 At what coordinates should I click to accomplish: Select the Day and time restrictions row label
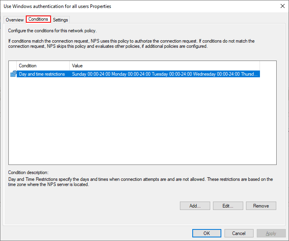click(42, 74)
